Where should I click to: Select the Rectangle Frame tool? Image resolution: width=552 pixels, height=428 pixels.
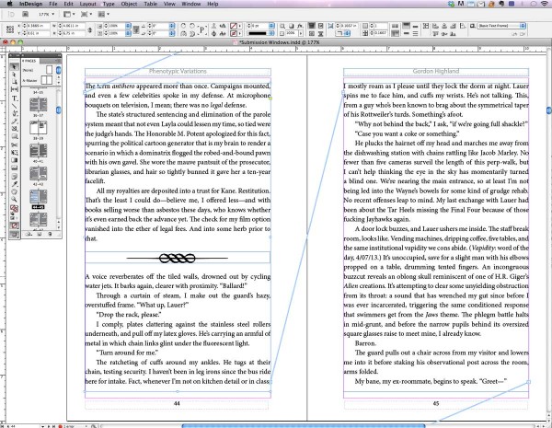coord(14,129)
